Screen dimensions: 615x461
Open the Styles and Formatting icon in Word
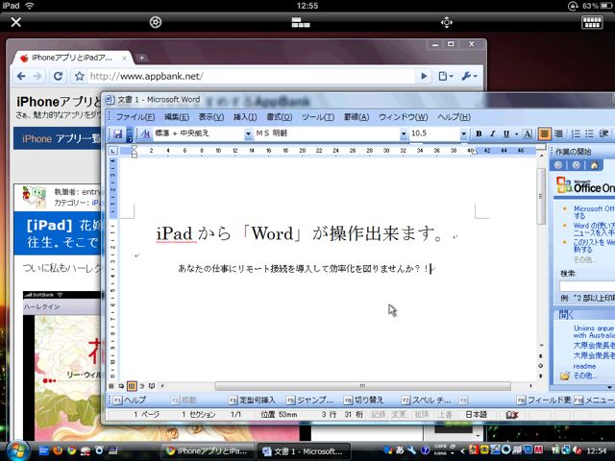[146, 134]
